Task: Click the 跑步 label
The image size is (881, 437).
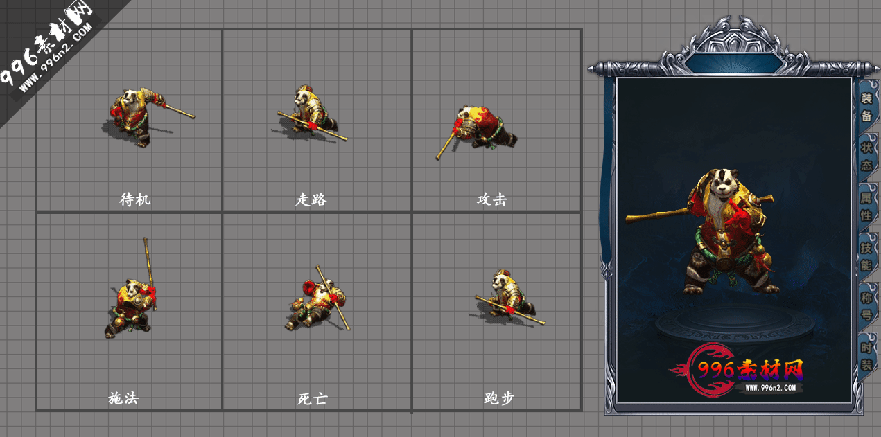Action: point(499,398)
